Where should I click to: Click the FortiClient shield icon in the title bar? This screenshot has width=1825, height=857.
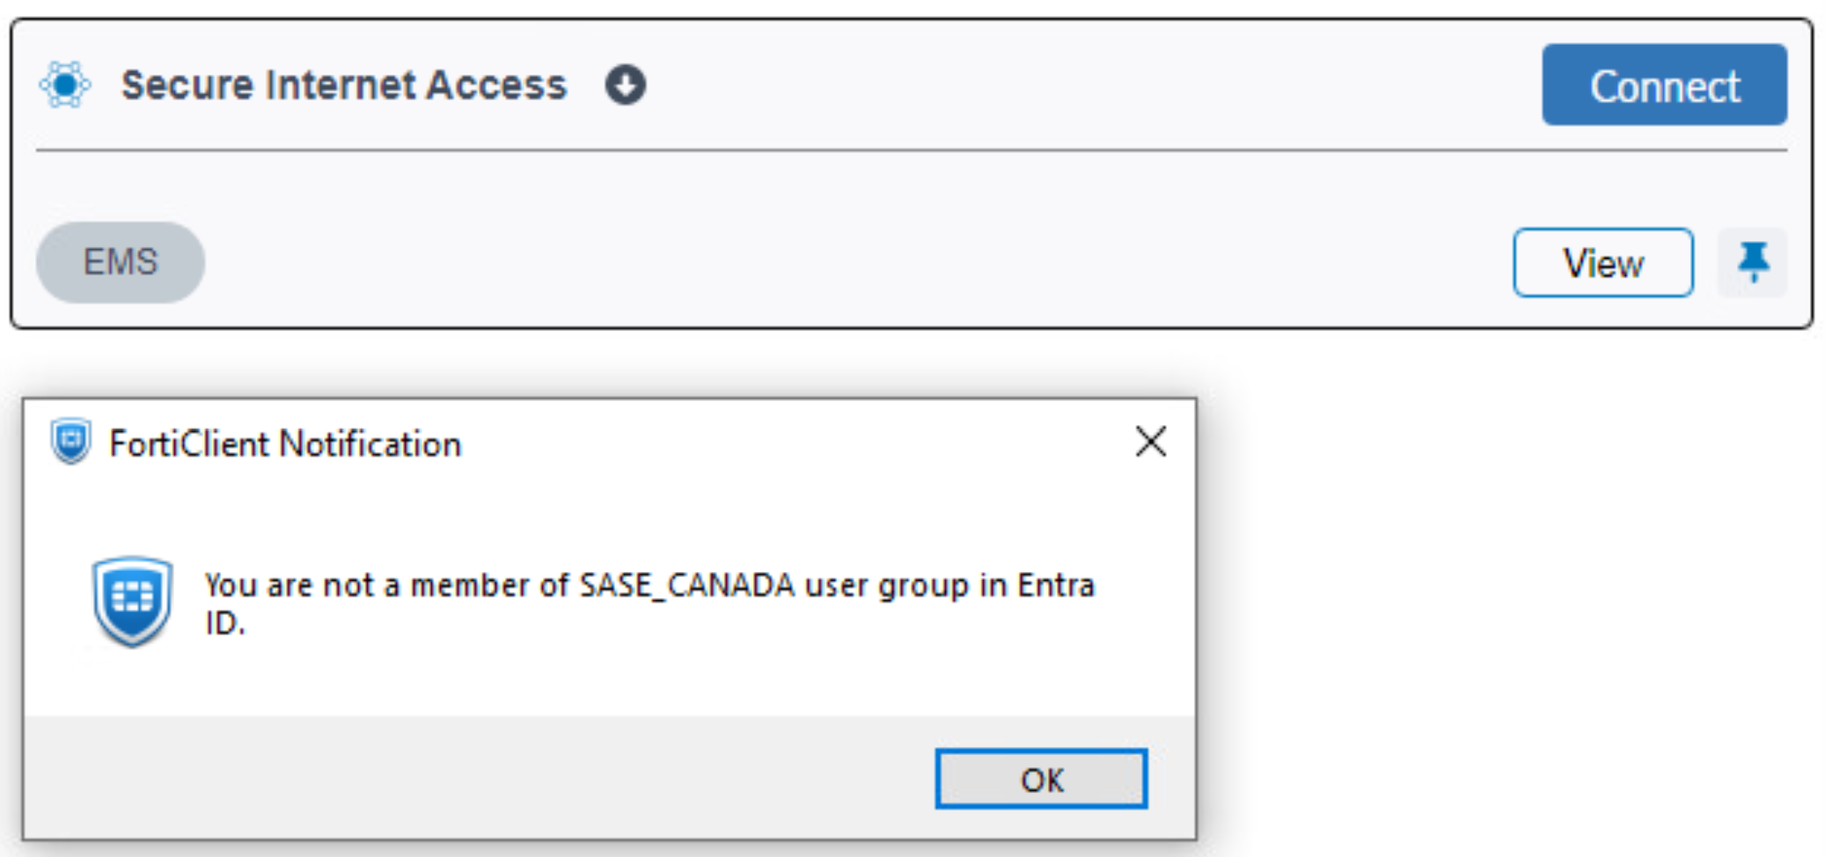tap(70, 442)
